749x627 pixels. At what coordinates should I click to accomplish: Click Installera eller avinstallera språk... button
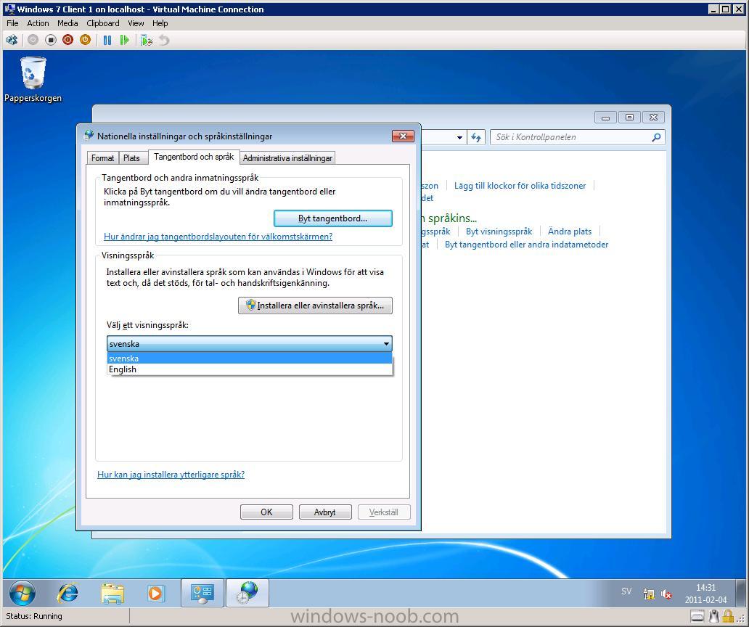tap(315, 306)
